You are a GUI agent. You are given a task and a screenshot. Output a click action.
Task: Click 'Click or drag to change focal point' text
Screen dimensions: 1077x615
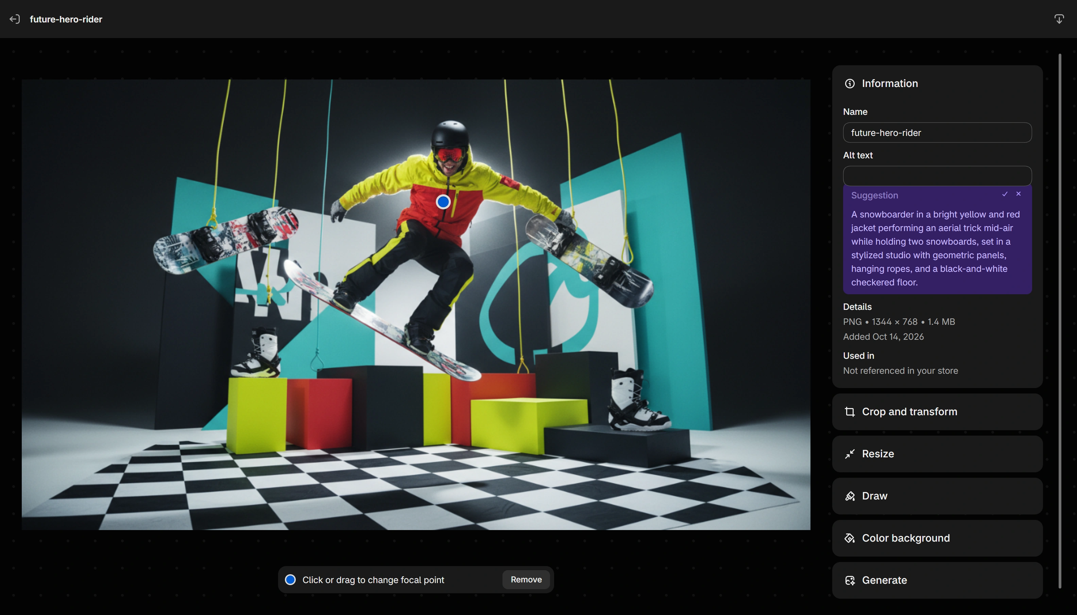pos(373,580)
